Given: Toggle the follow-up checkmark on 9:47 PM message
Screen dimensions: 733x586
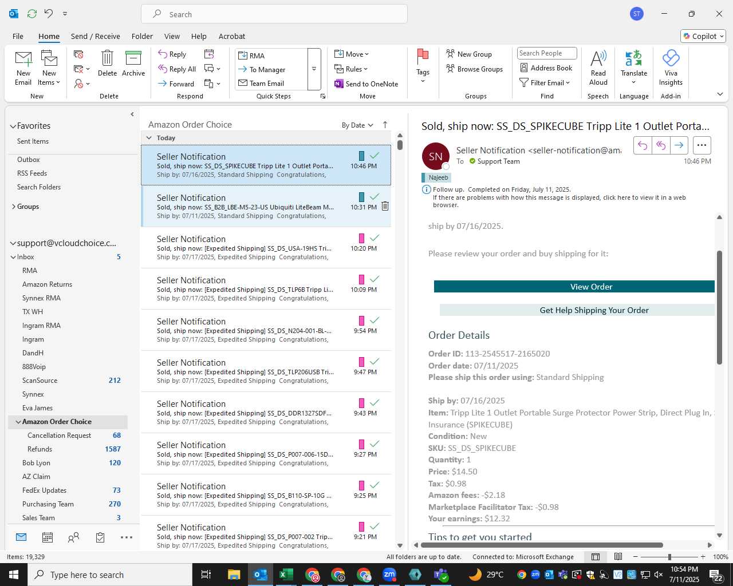Looking at the screenshot, I should (375, 362).
